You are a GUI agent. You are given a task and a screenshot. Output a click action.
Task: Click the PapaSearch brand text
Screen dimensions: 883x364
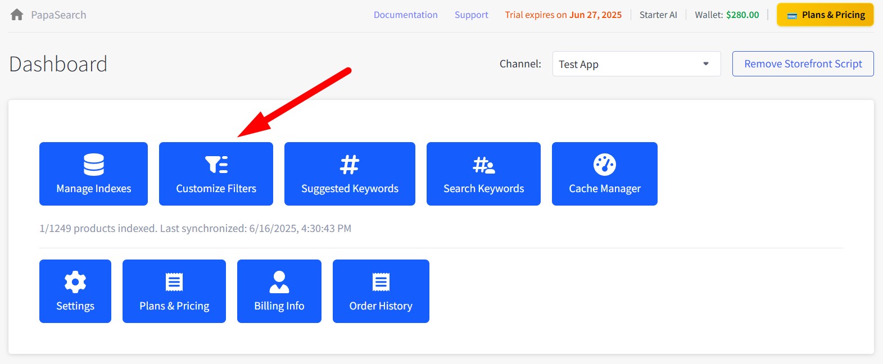point(58,15)
